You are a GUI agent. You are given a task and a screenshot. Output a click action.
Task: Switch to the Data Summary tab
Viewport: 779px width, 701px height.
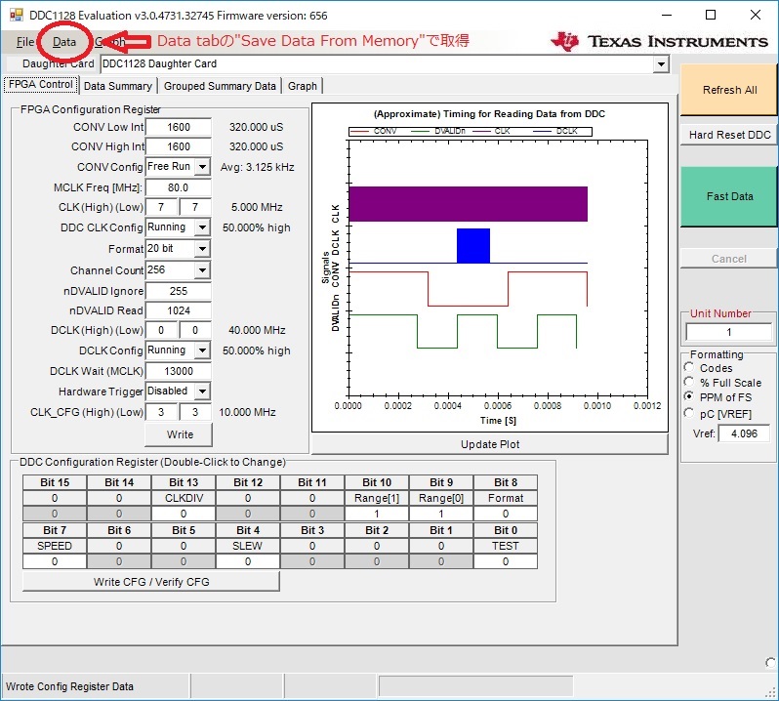click(118, 86)
